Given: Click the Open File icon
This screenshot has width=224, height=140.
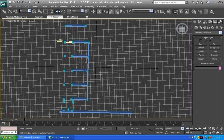Looking at the screenshot, I should tap(14, 2).
